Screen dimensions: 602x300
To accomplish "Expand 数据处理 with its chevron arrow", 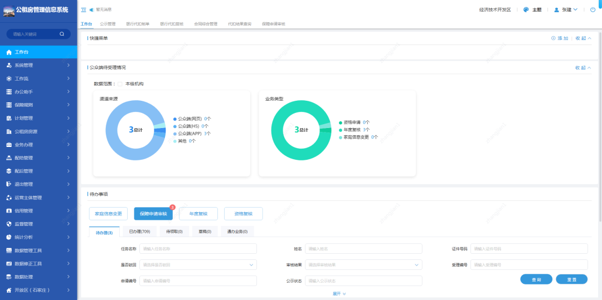I will click(69, 277).
